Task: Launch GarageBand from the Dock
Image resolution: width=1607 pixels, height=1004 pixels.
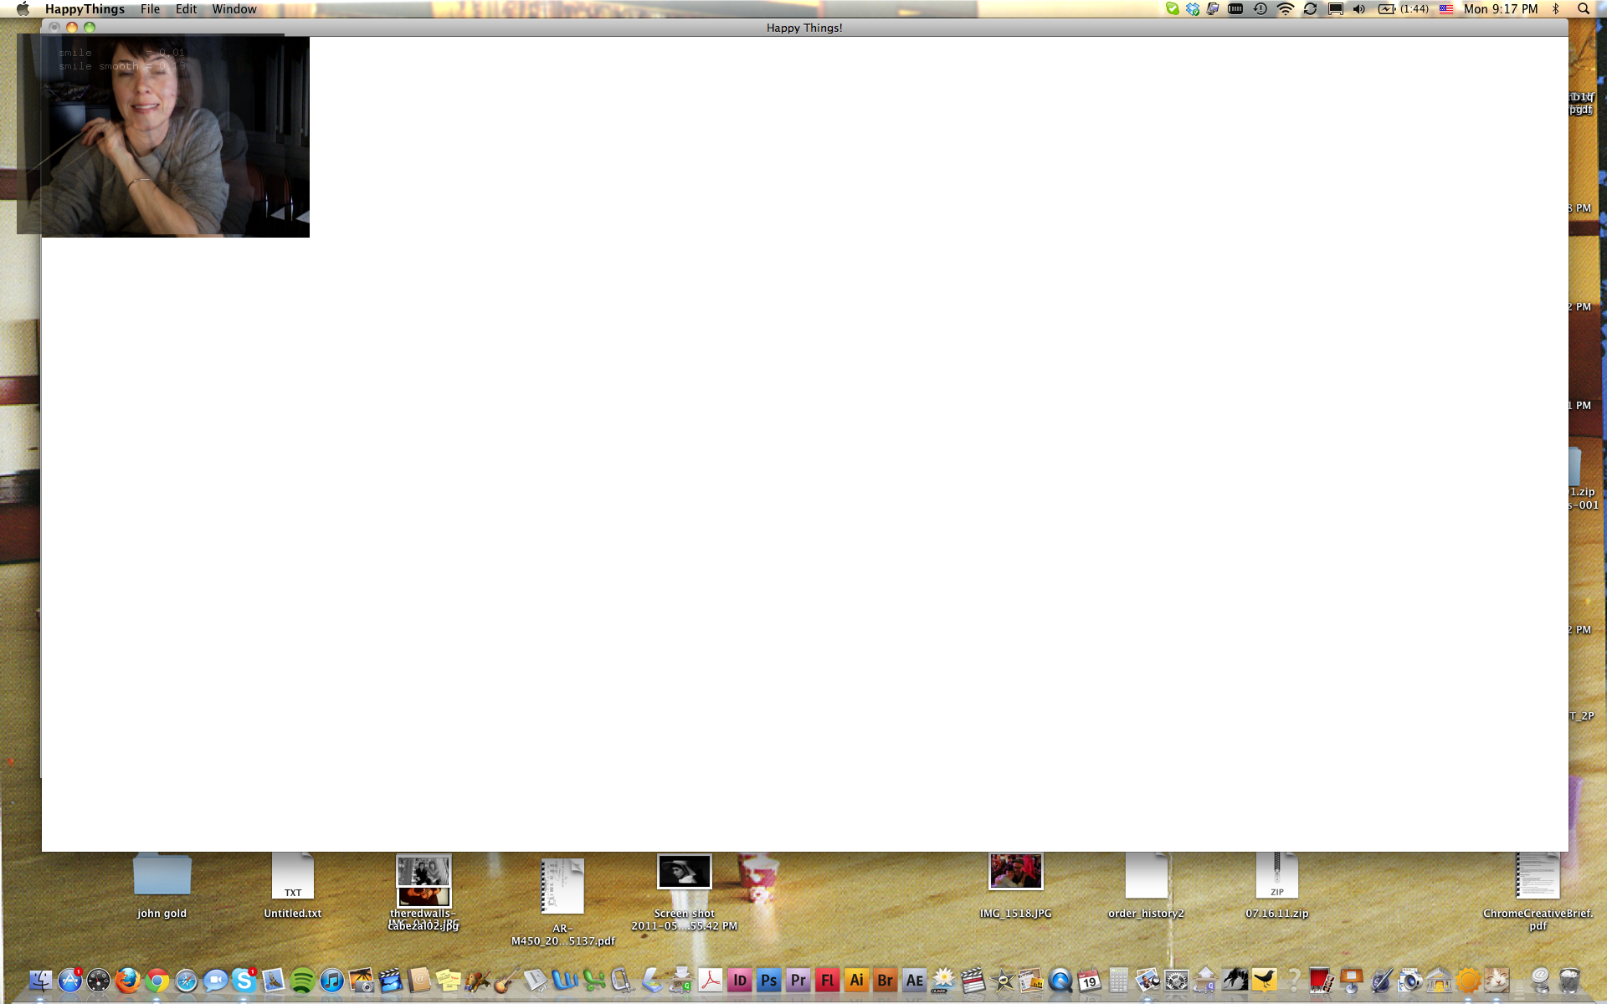Action: pyautogui.click(x=506, y=980)
